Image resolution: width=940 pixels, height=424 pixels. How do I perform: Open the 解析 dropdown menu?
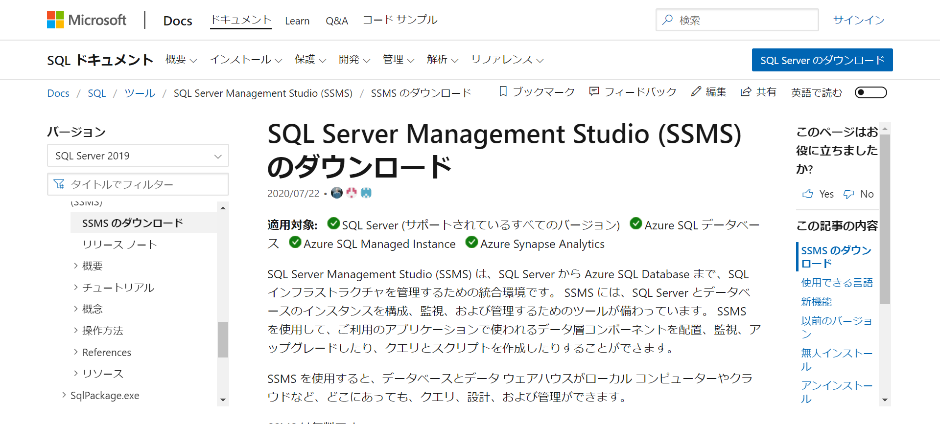443,60
